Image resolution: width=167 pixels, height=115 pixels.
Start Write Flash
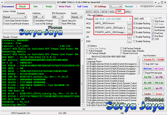(x=65, y=7)
